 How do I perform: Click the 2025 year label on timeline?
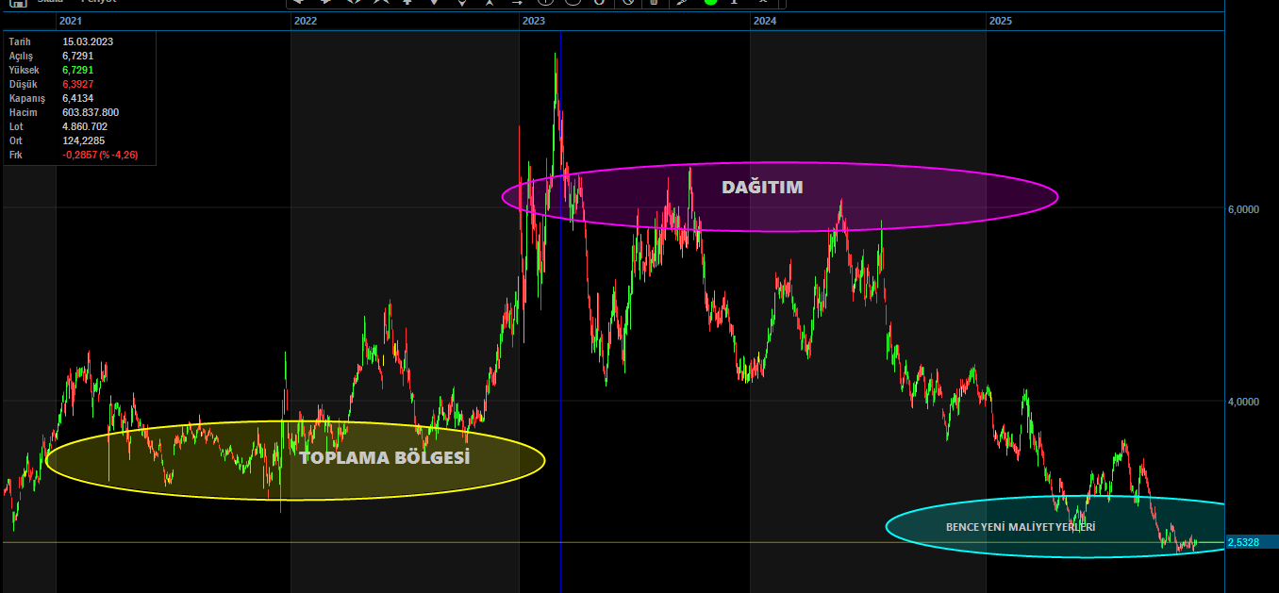click(1000, 20)
